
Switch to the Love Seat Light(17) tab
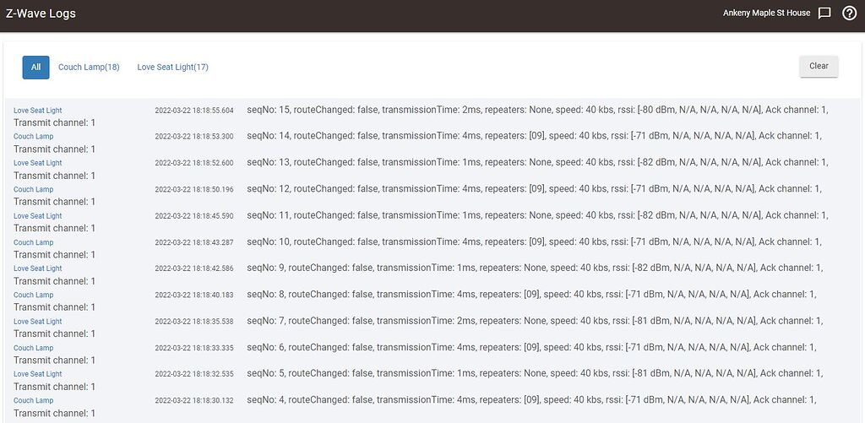(172, 68)
